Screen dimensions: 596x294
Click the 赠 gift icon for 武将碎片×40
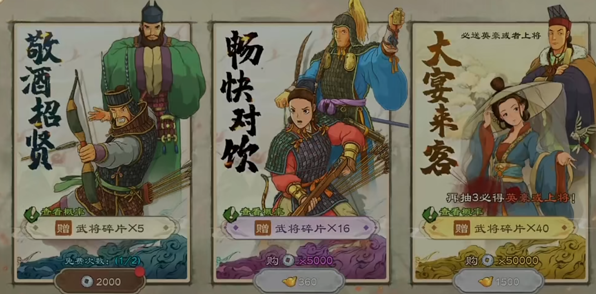462,228
